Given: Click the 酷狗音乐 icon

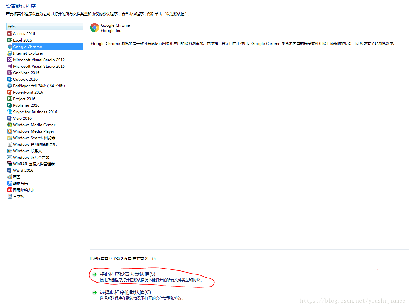Looking at the screenshot, I should [10, 183].
